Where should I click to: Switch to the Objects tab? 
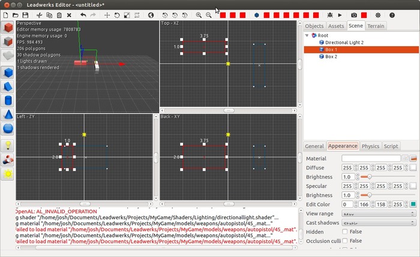pos(314,26)
